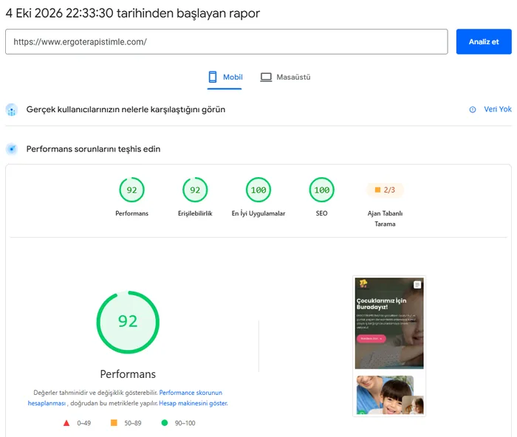Select the SEO 100 score gauge
Image resolution: width=517 pixels, height=437 pixels.
(x=322, y=190)
